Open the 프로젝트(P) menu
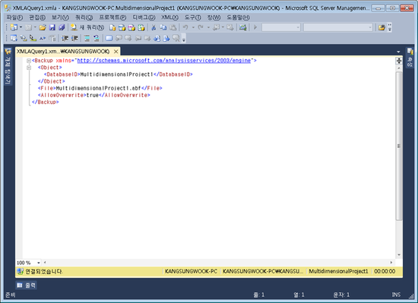This screenshot has width=418, height=303. (x=112, y=17)
